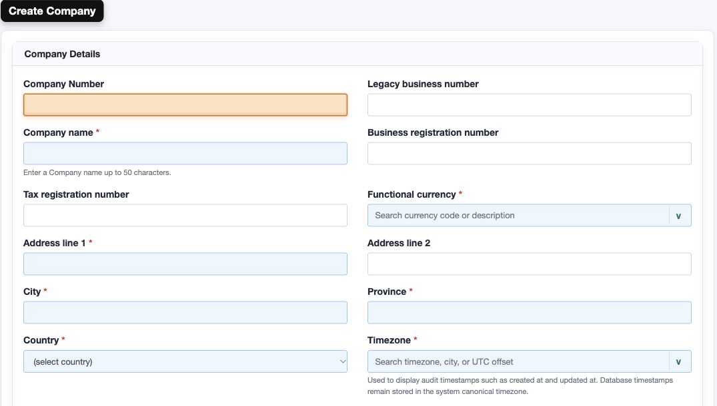717x406 pixels.
Task: Click the Legacy business number label
Action: tap(423, 84)
